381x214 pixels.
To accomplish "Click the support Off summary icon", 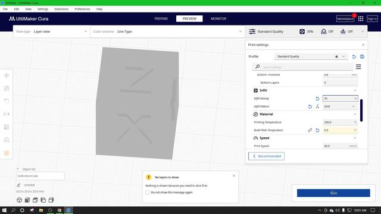I will pyautogui.click(x=323, y=32).
